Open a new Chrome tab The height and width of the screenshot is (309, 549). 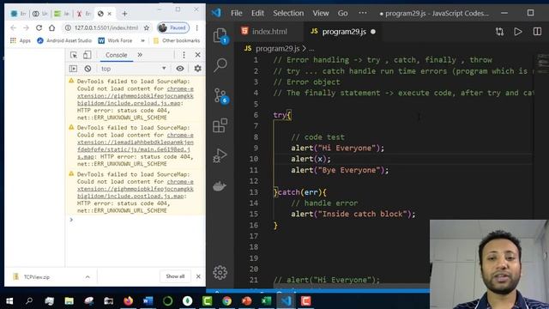click(x=124, y=14)
